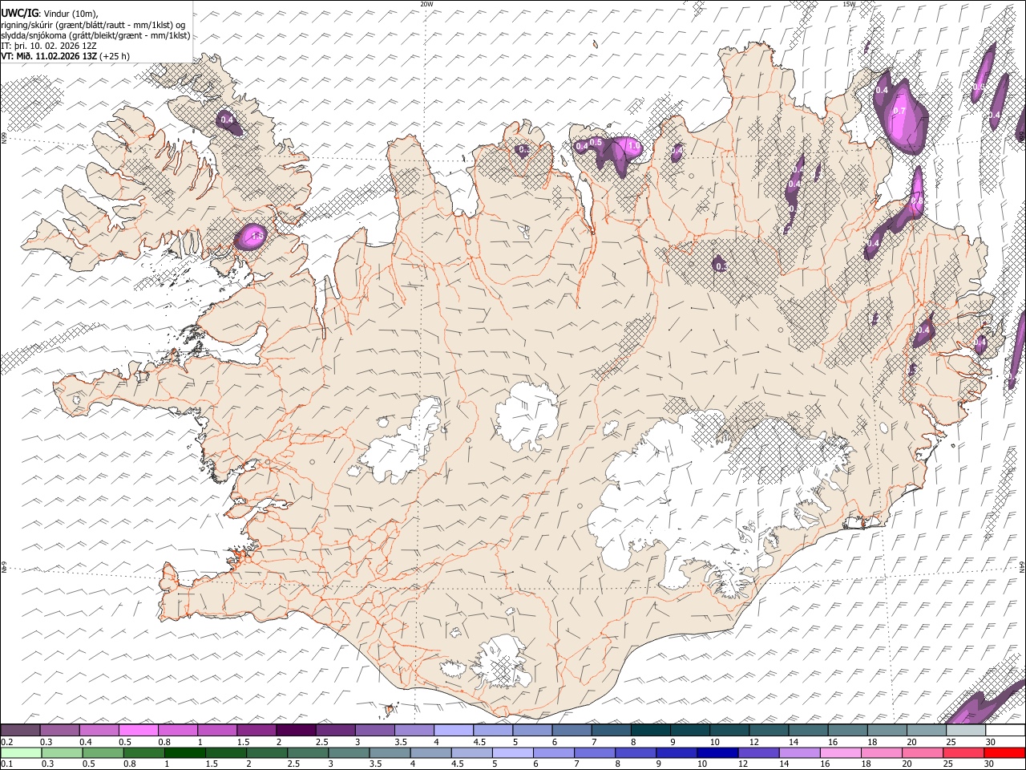
Task: Click the red 30 swatch in lower legend
Action: coord(1005,752)
